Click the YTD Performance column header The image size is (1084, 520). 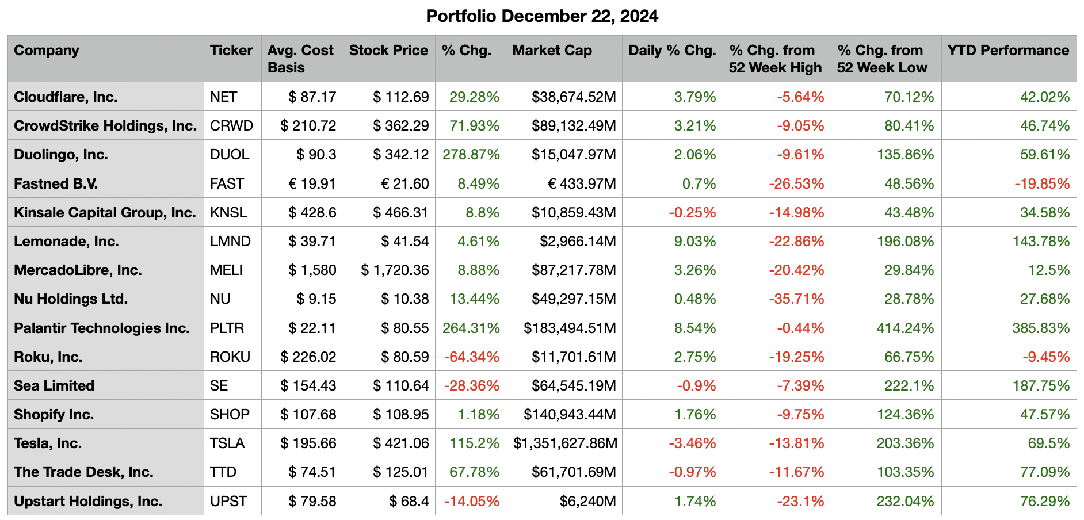(1008, 51)
